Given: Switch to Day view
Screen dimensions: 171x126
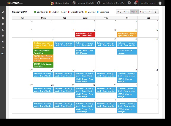Looking at the screenshot, I should pos(119,12).
